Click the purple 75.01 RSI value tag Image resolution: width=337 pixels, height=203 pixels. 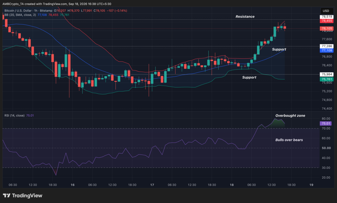(326, 123)
